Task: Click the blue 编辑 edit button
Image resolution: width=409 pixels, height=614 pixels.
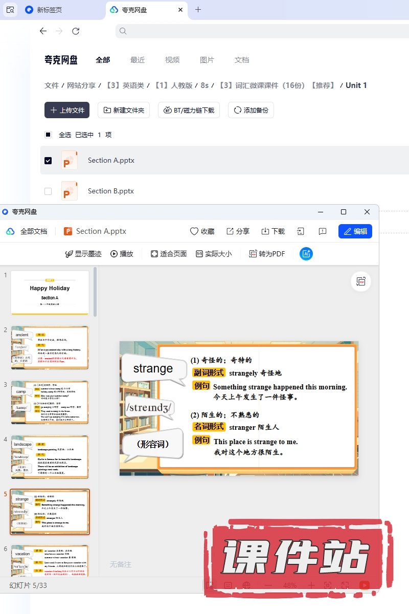Action: point(355,231)
